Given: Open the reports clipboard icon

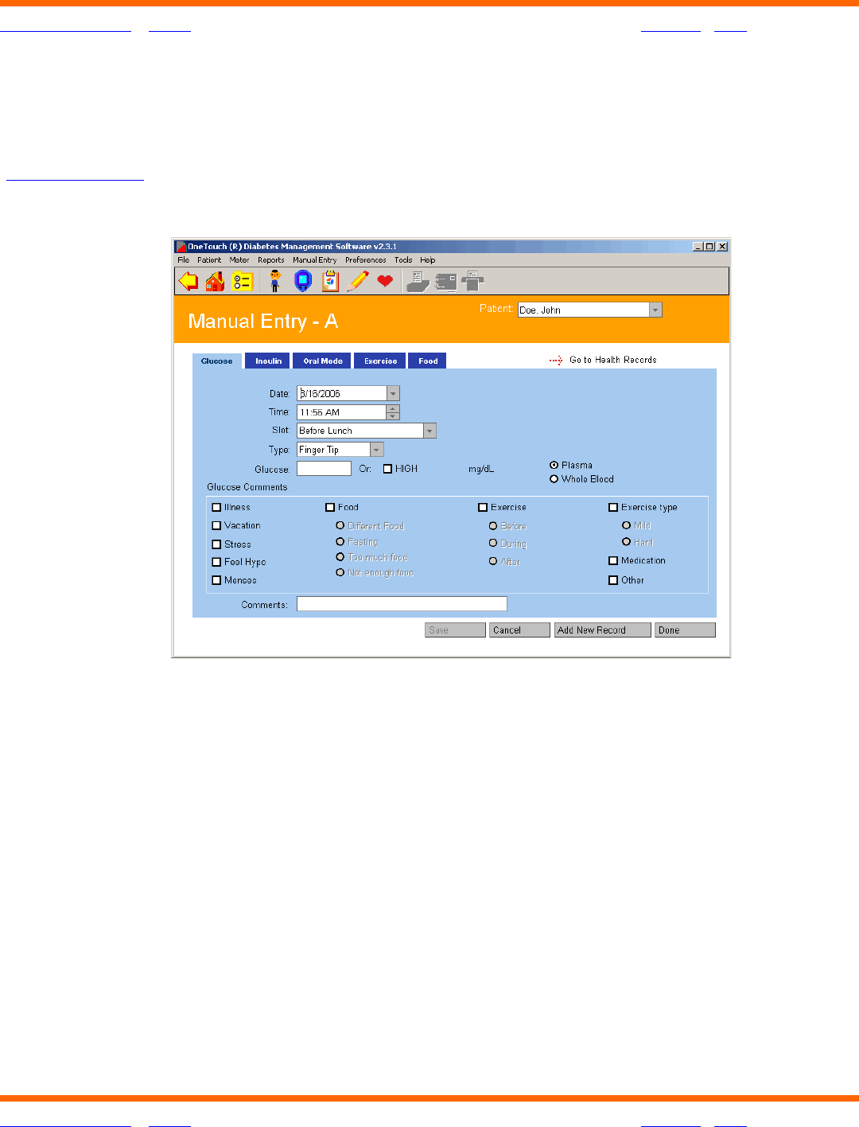Looking at the screenshot, I should pos(330,281).
